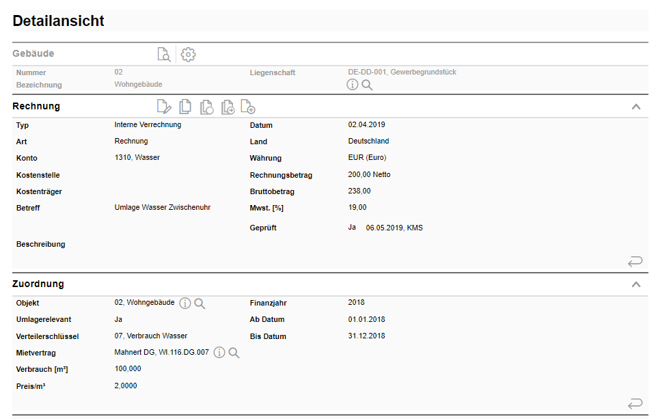Image resolution: width=658 pixels, height=419 pixels.
Task: Open the Gebäude settings gear
Action: [x=188, y=55]
